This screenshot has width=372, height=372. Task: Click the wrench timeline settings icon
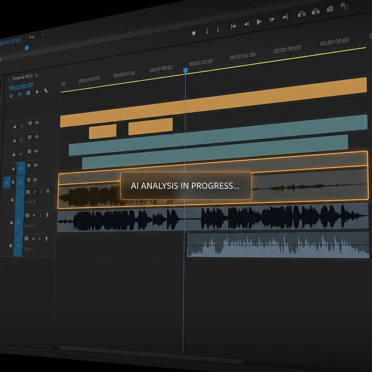click(x=46, y=90)
